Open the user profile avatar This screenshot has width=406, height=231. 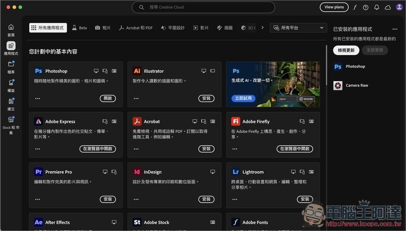[x=399, y=7]
